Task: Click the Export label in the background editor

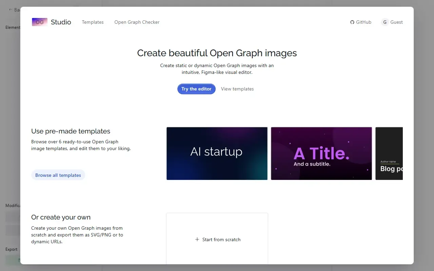Action: [x=11, y=249]
